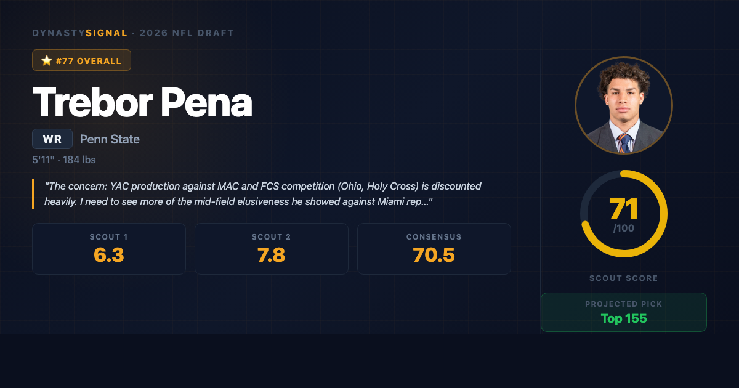The image size is (739, 388).
Task: Open the Scout 1 grade card
Action: [109, 248]
